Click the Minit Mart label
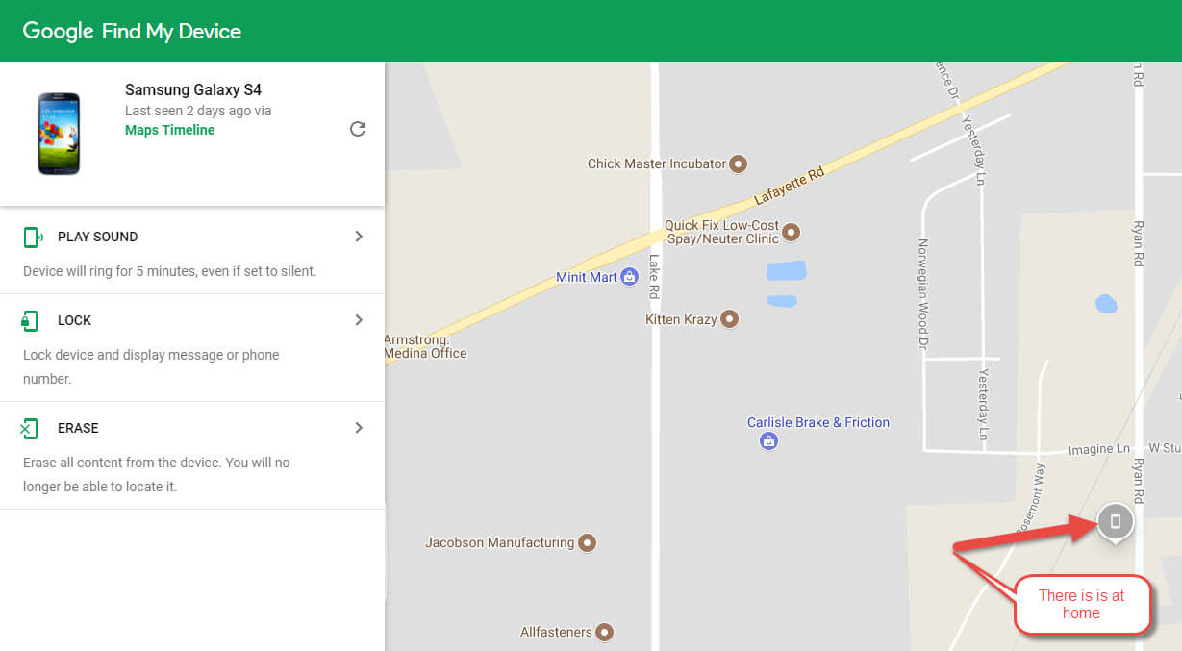 (x=587, y=277)
